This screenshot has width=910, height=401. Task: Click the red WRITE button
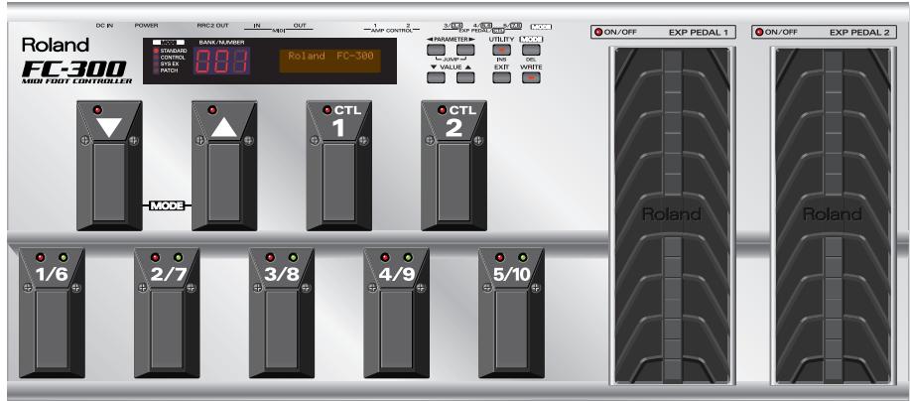click(x=531, y=77)
